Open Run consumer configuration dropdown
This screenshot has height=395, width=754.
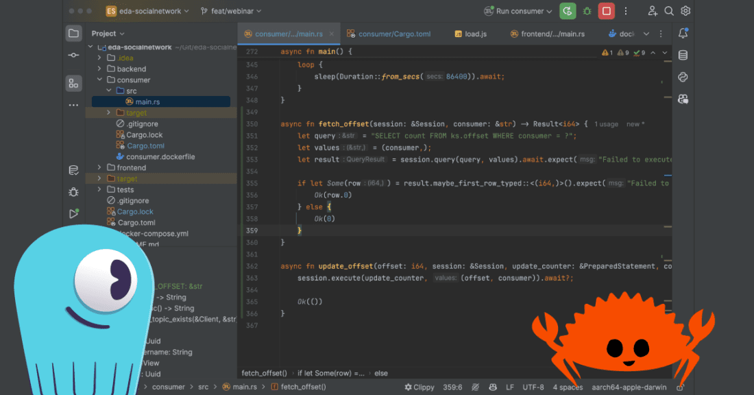pos(518,11)
